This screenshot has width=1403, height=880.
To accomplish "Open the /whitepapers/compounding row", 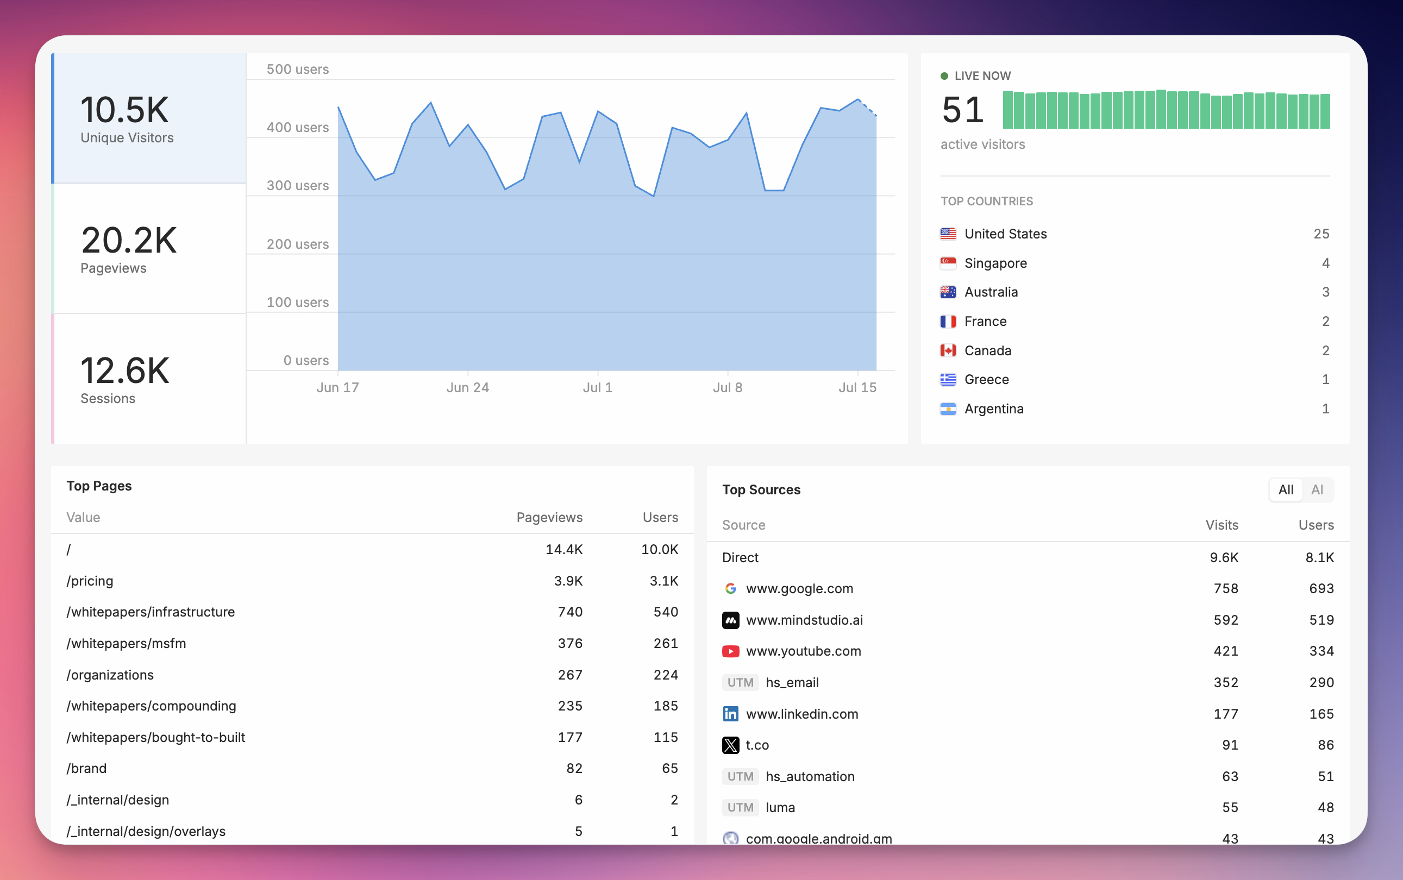I will click(x=373, y=706).
